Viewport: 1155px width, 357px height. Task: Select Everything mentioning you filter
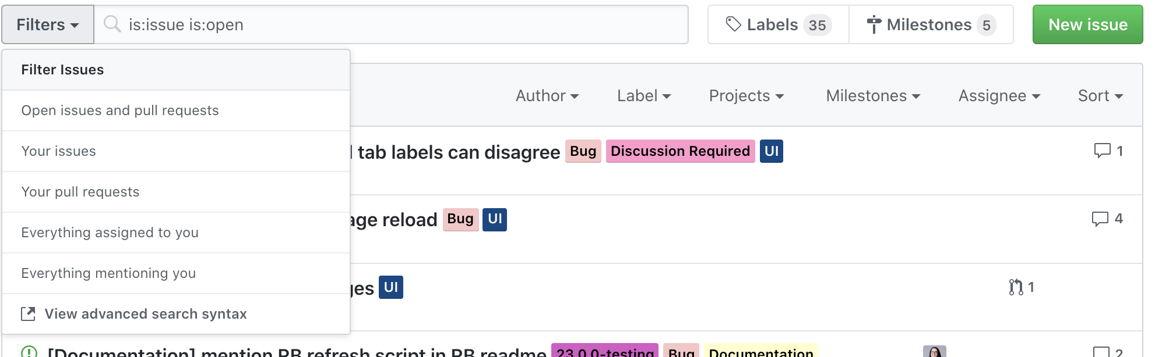pos(176,273)
